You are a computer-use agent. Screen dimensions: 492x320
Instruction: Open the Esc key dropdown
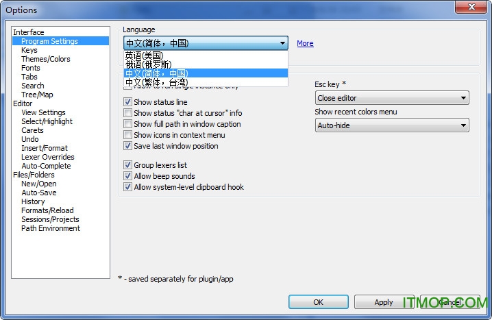click(x=392, y=98)
